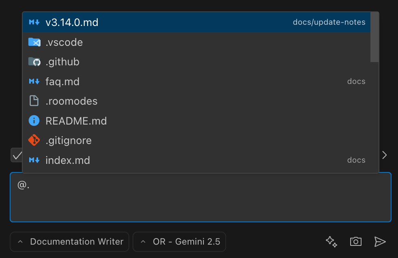Click the GitHub folder icon beside .github
This screenshot has height=258, width=398.
coord(34,62)
